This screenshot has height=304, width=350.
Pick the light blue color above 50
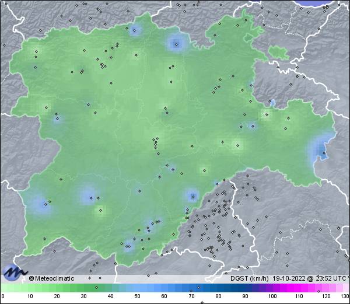tap(137, 288)
